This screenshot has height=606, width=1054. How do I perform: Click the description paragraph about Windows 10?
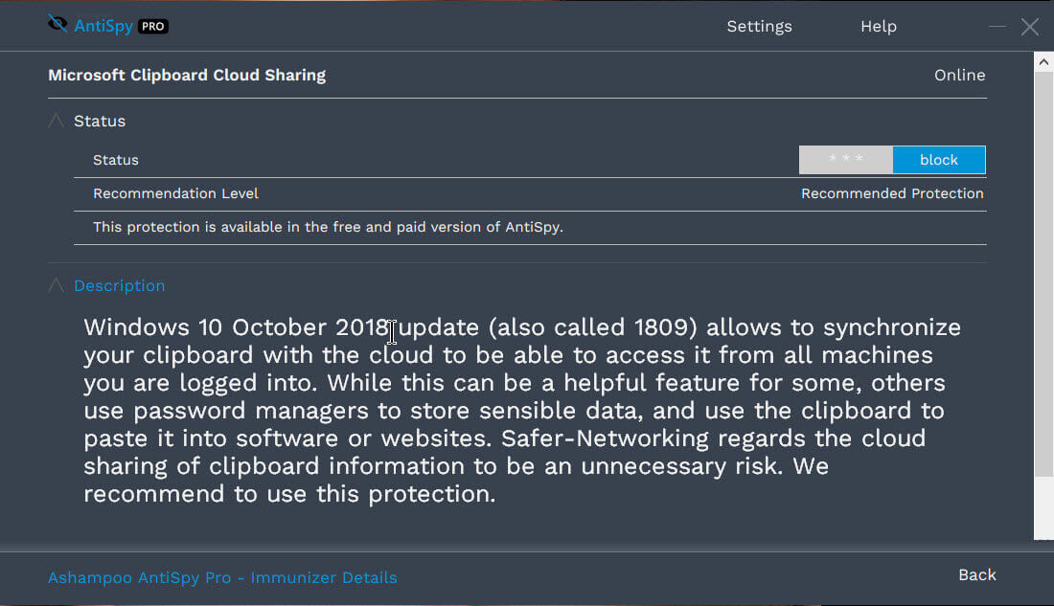point(522,411)
